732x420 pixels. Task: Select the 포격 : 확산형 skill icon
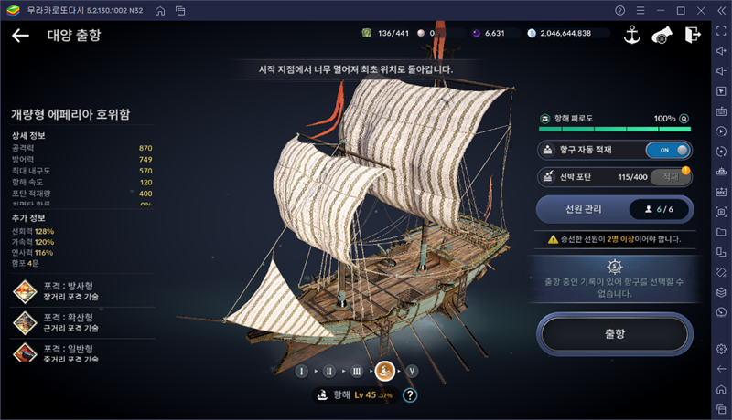click(x=26, y=322)
